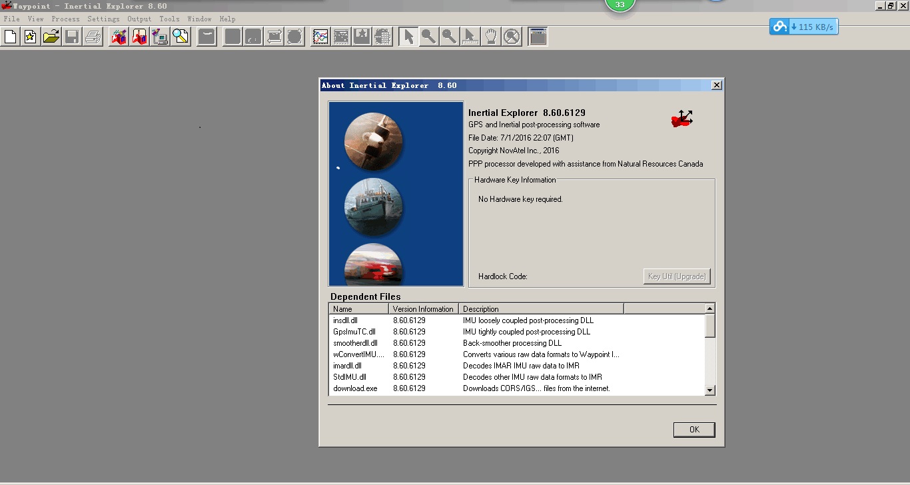Click 'No Hardware key required.' text

click(x=520, y=199)
